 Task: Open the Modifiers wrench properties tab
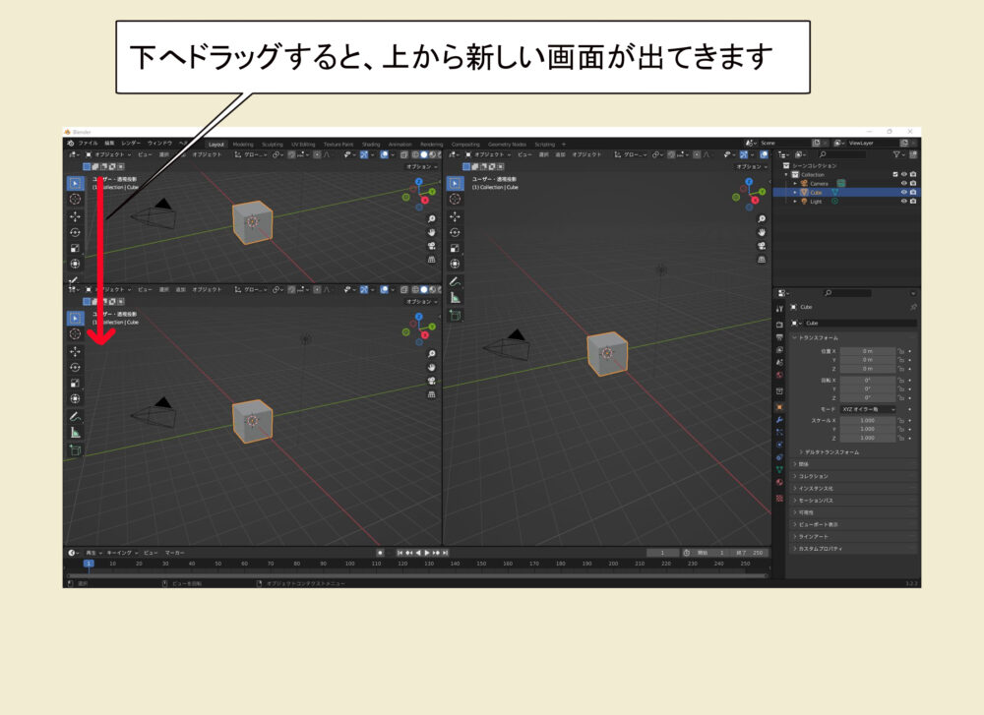779,420
